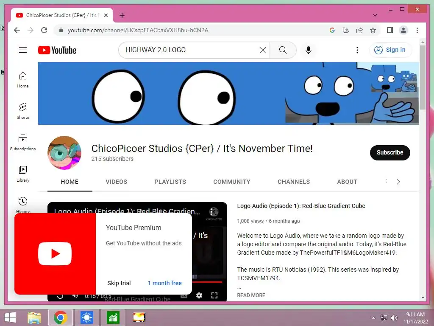The height and width of the screenshot is (326, 434).
Task: Accept the 1 month free offer
Action: click(x=165, y=283)
